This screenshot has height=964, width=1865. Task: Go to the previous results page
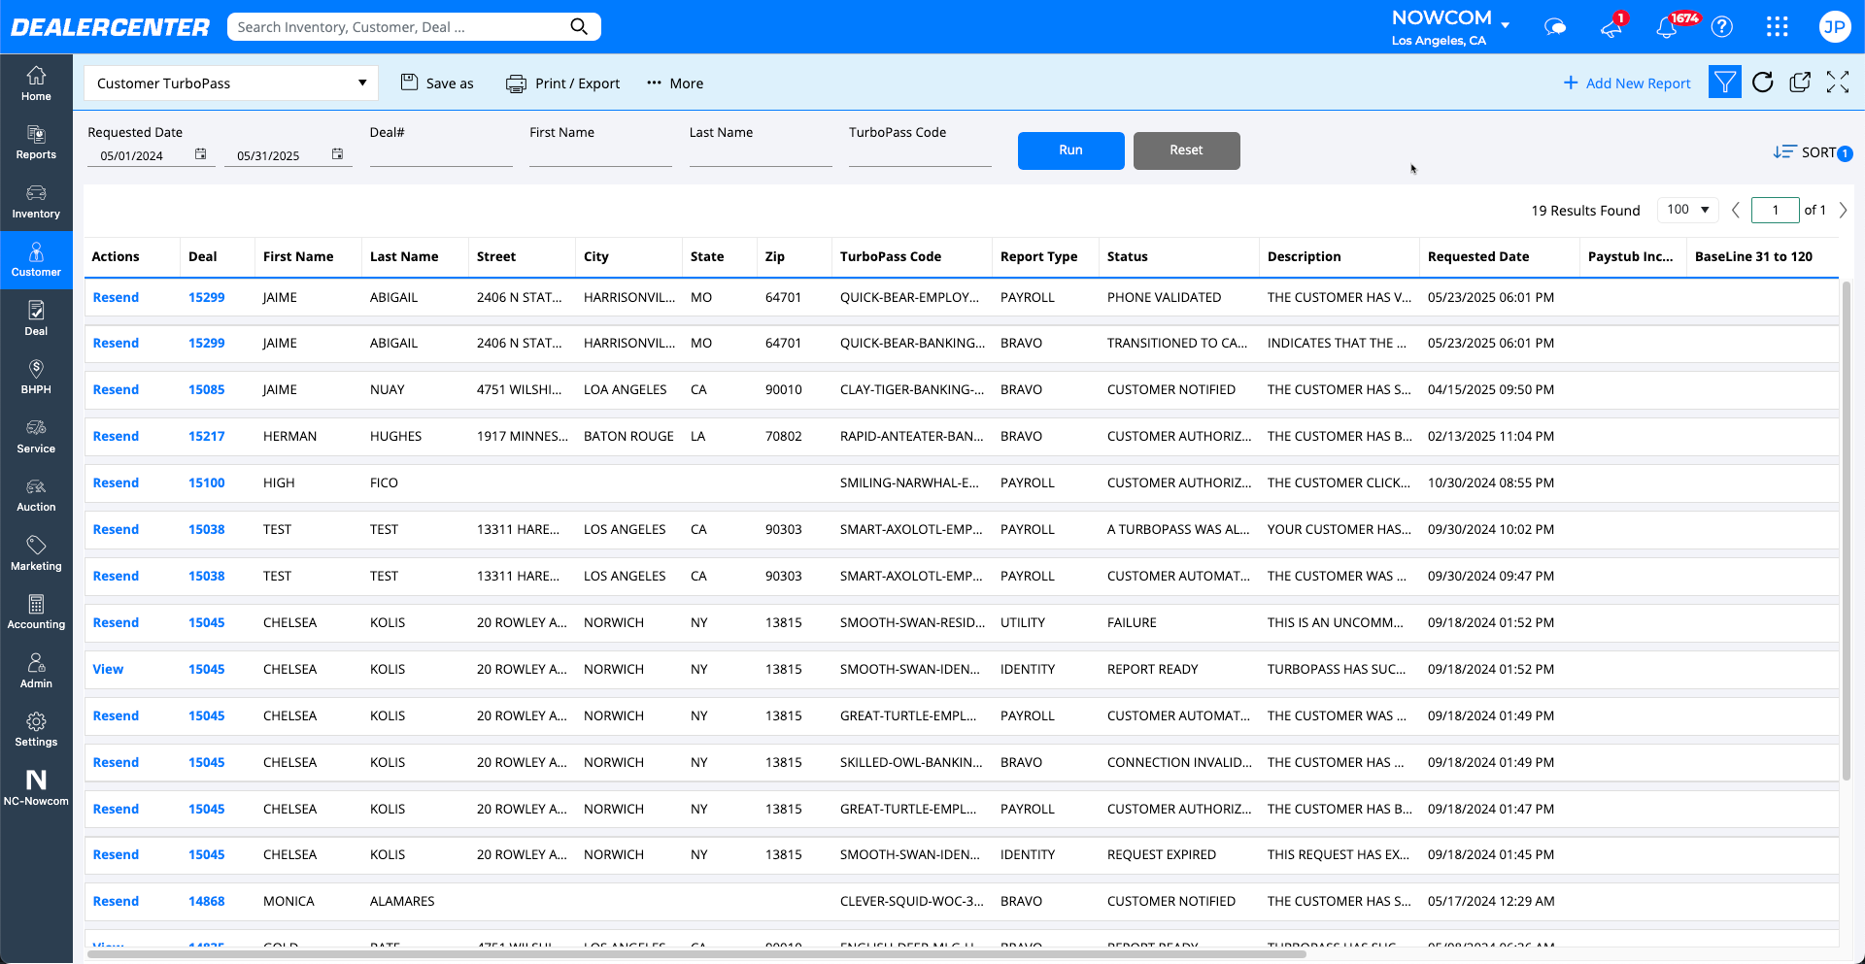pos(1736,211)
